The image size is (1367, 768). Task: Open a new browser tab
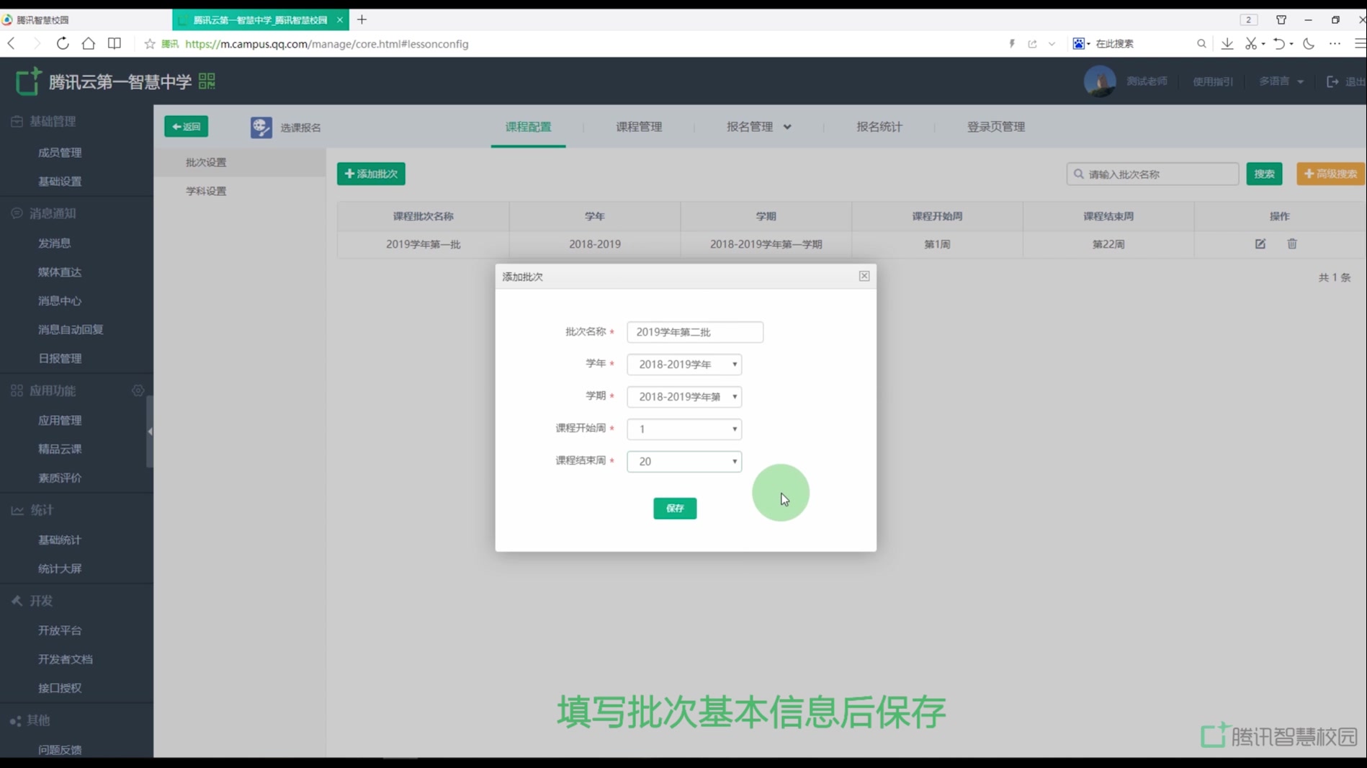point(362,20)
